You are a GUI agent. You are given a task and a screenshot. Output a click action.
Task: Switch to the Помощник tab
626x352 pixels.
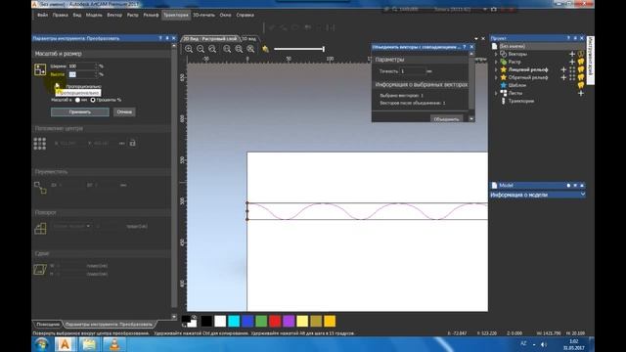48,324
